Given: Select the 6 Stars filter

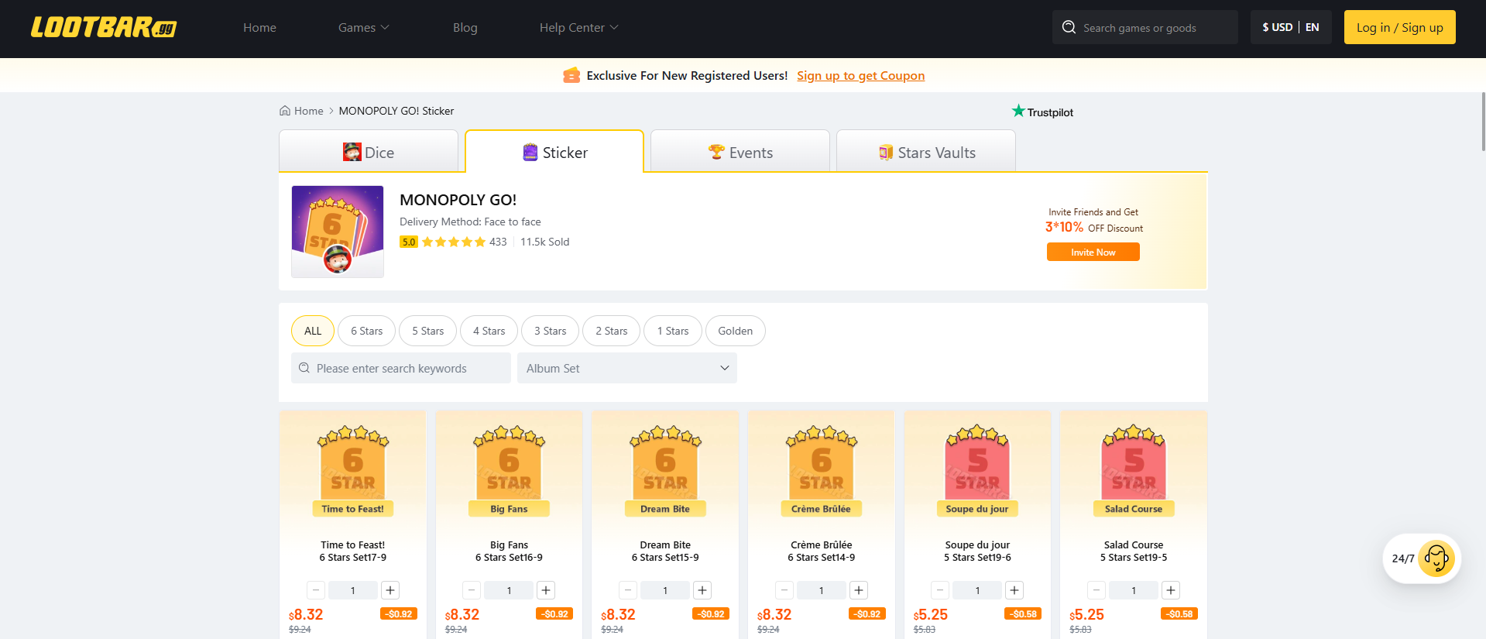Looking at the screenshot, I should coord(366,331).
